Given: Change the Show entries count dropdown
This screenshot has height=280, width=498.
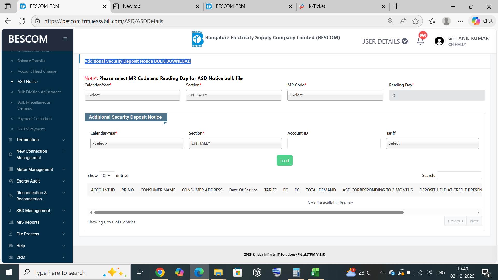Looking at the screenshot, I should [x=106, y=176].
